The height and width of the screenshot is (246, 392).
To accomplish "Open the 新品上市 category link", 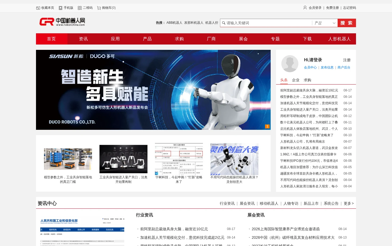I will click(x=311, y=204).
